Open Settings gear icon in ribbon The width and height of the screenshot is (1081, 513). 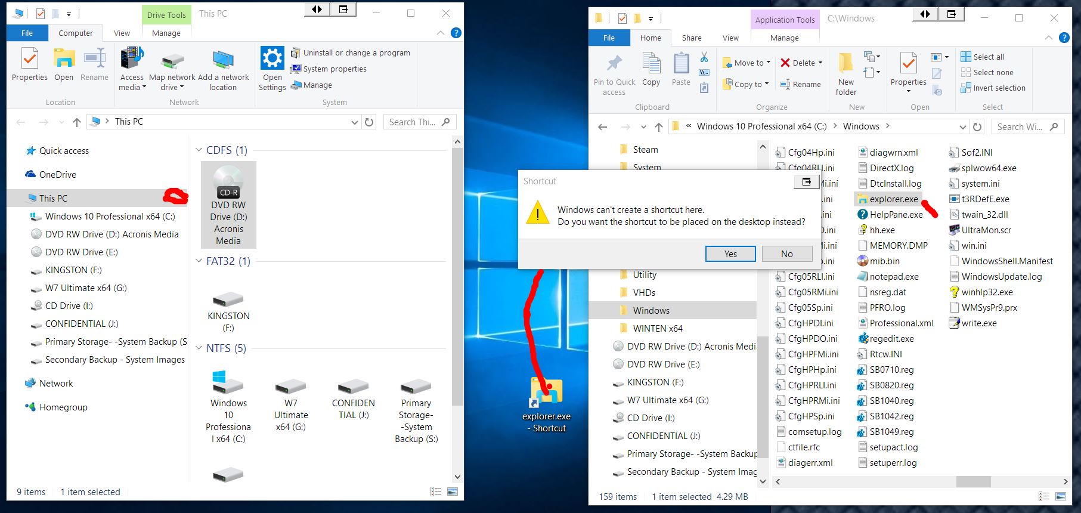tap(272, 58)
